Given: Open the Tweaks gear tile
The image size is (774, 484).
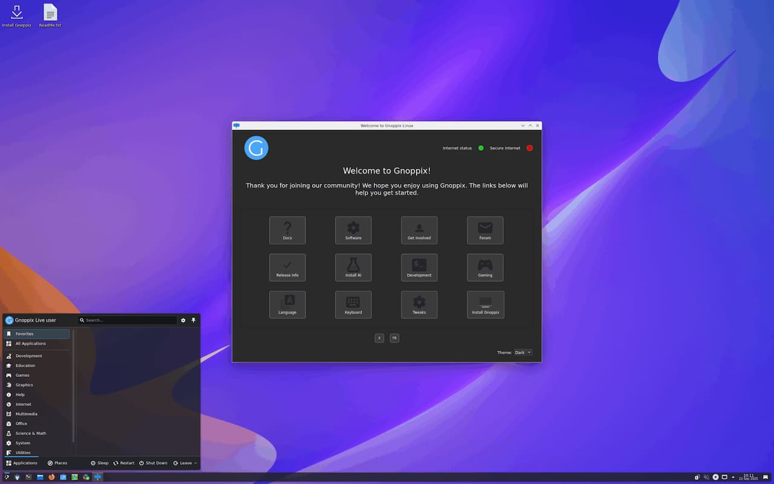Looking at the screenshot, I should point(419,304).
